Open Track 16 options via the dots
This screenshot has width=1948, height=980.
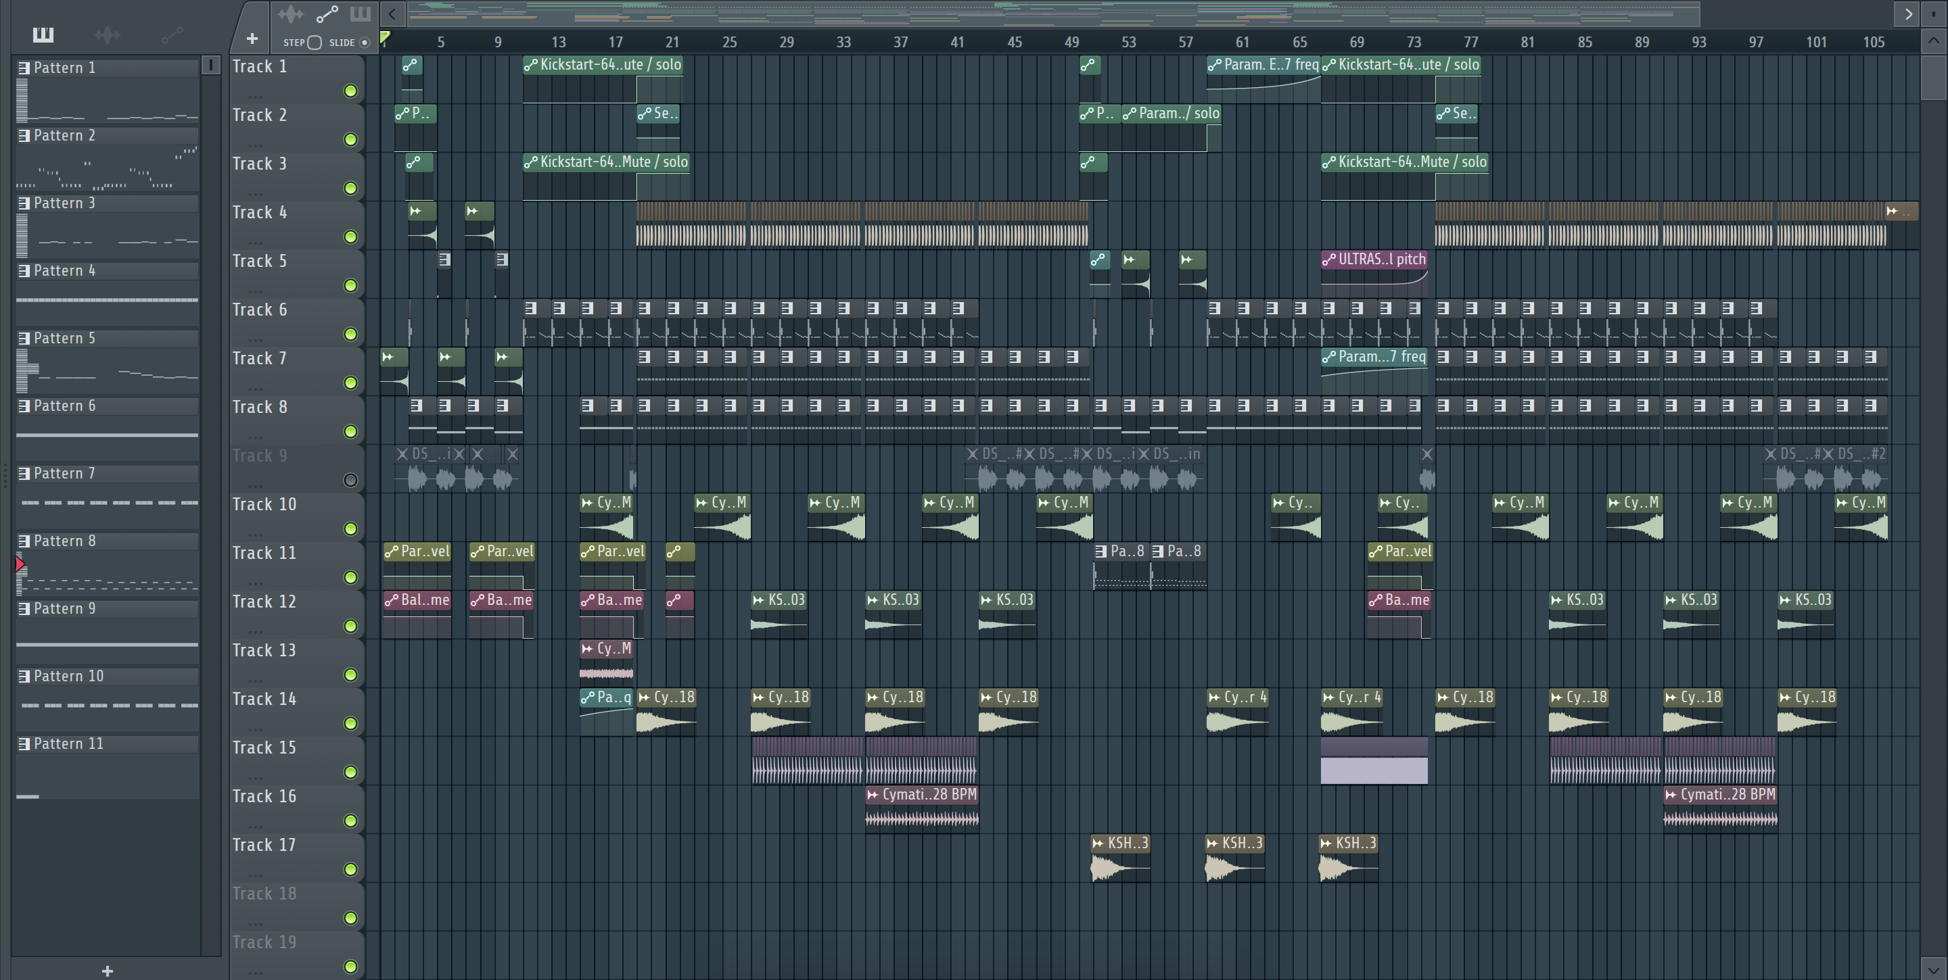256,827
